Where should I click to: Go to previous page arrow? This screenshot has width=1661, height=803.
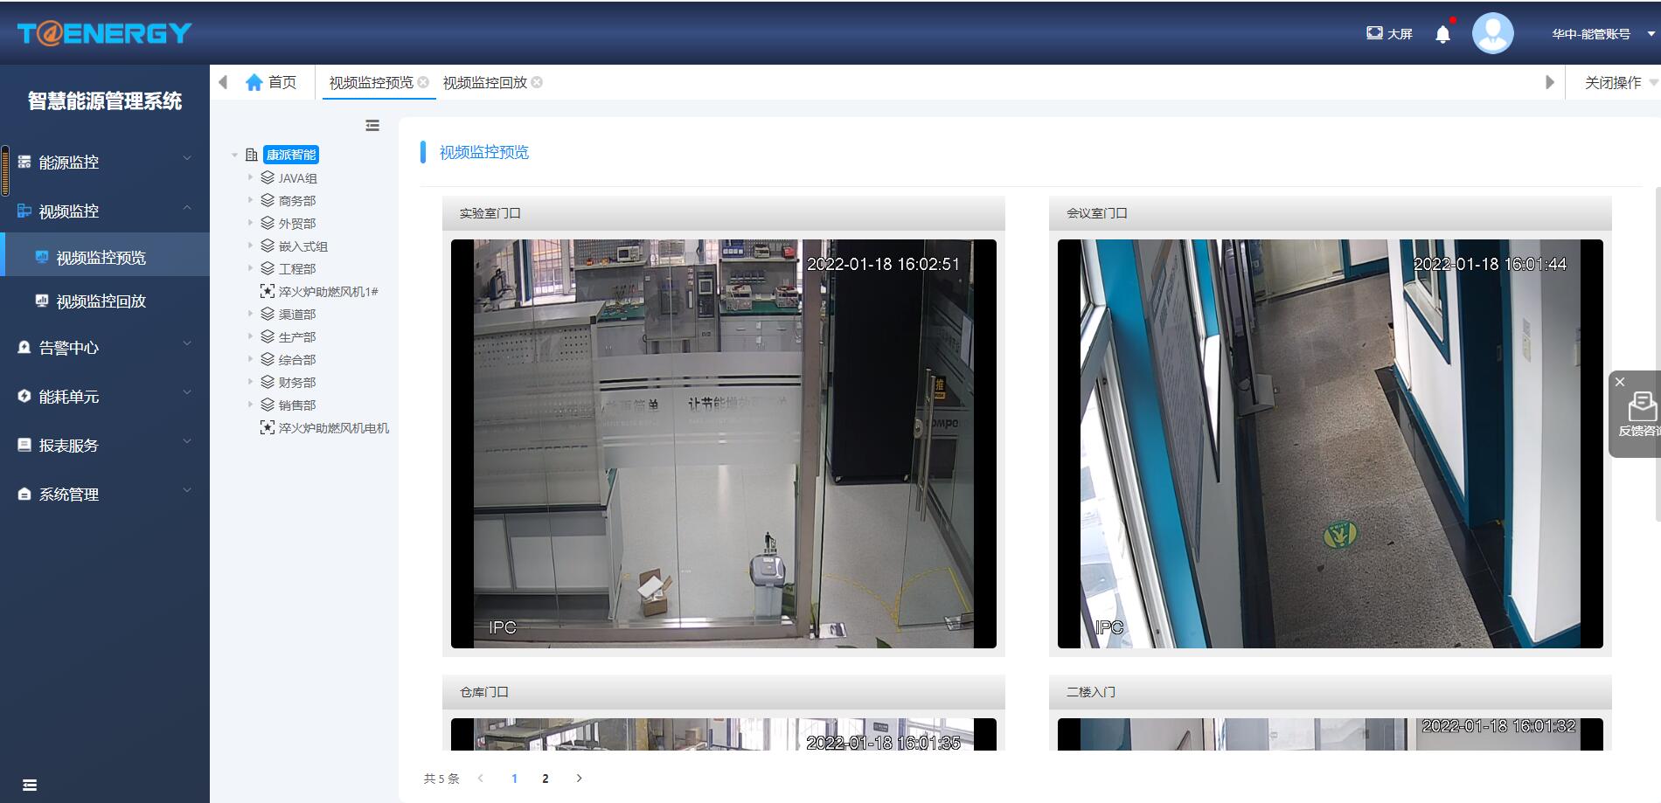[481, 779]
